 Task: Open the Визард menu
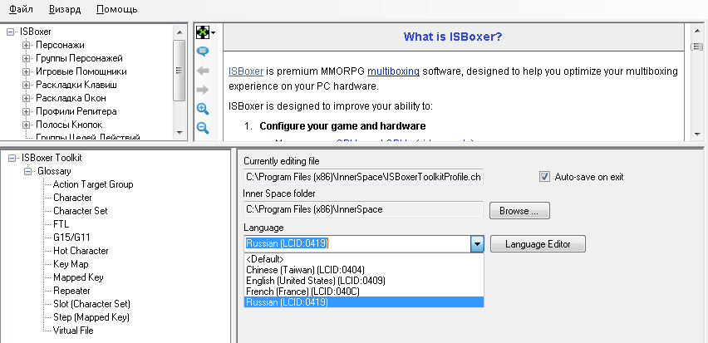click(65, 9)
